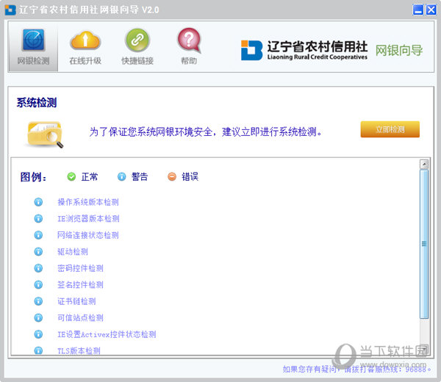The height and width of the screenshot is (382, 441).
Task: Click the 网银向导 green title text
Action: [399, 51]
